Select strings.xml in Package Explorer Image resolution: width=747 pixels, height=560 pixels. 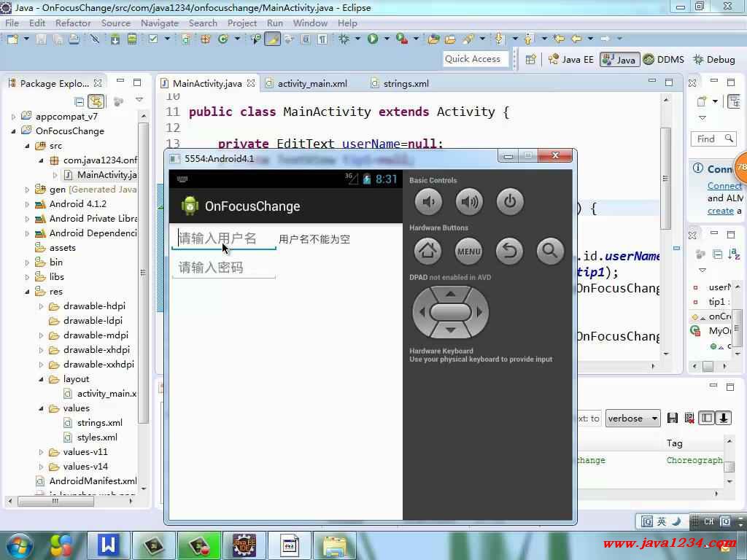[x=99, y=423]
